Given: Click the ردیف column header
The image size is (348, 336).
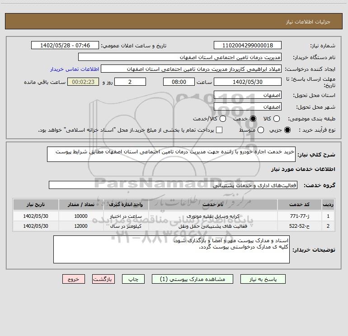Looking at the screenshot, I should coord(328,204).
